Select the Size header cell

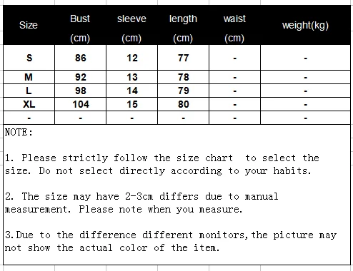tap(29, 25)
